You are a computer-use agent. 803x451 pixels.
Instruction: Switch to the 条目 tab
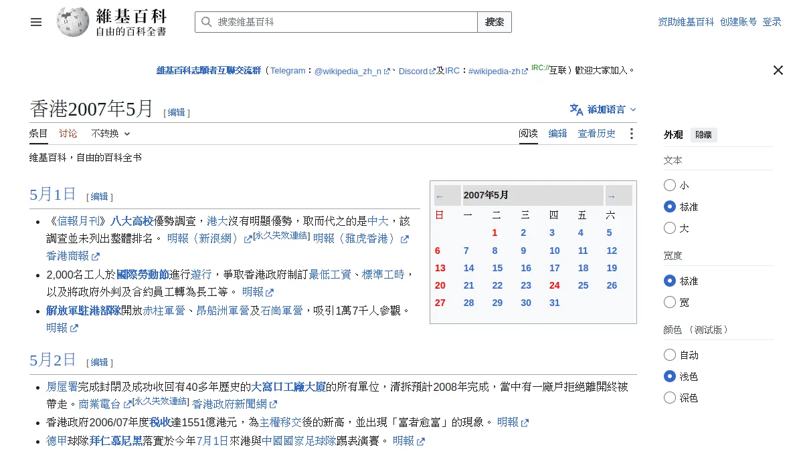[39, 134]
